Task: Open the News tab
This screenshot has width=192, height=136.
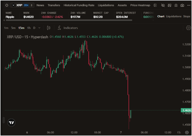Action: point(40,5)
